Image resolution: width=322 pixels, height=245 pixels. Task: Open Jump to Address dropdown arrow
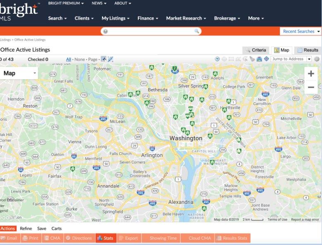pos(309,59)
